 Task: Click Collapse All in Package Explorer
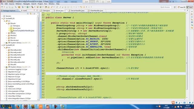pyautogui.click(x=28, y=14)
